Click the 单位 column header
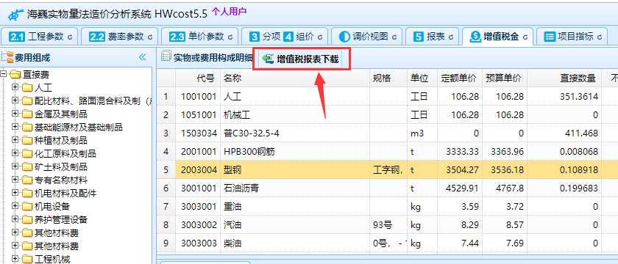 pos(422,78)
